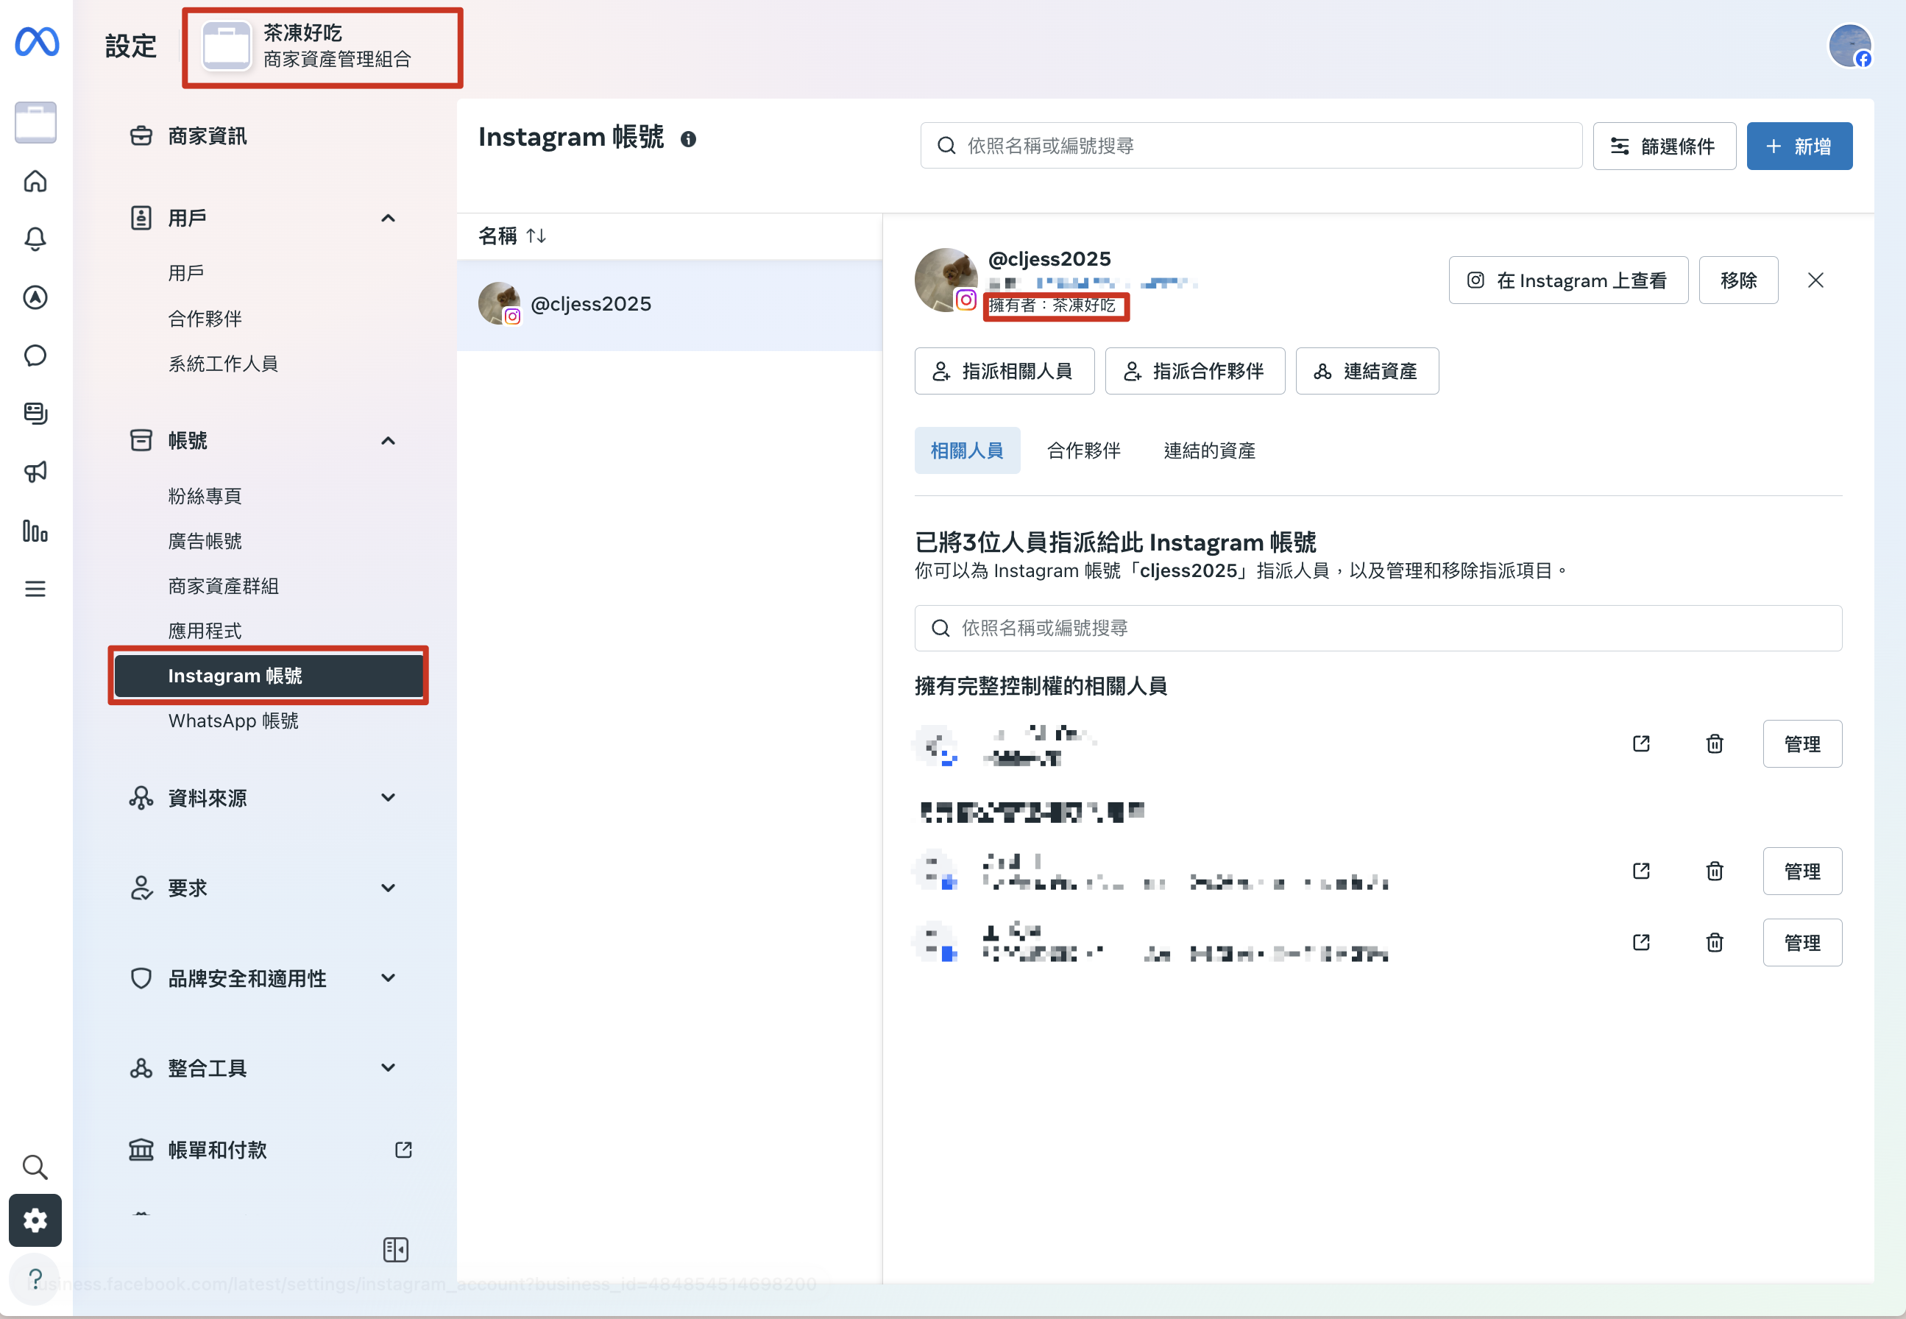The height and width of the screenshot is (1319, 1906).
Task: Click 在 Instagram 上查看 button
Action: [x=1568, y=280]
